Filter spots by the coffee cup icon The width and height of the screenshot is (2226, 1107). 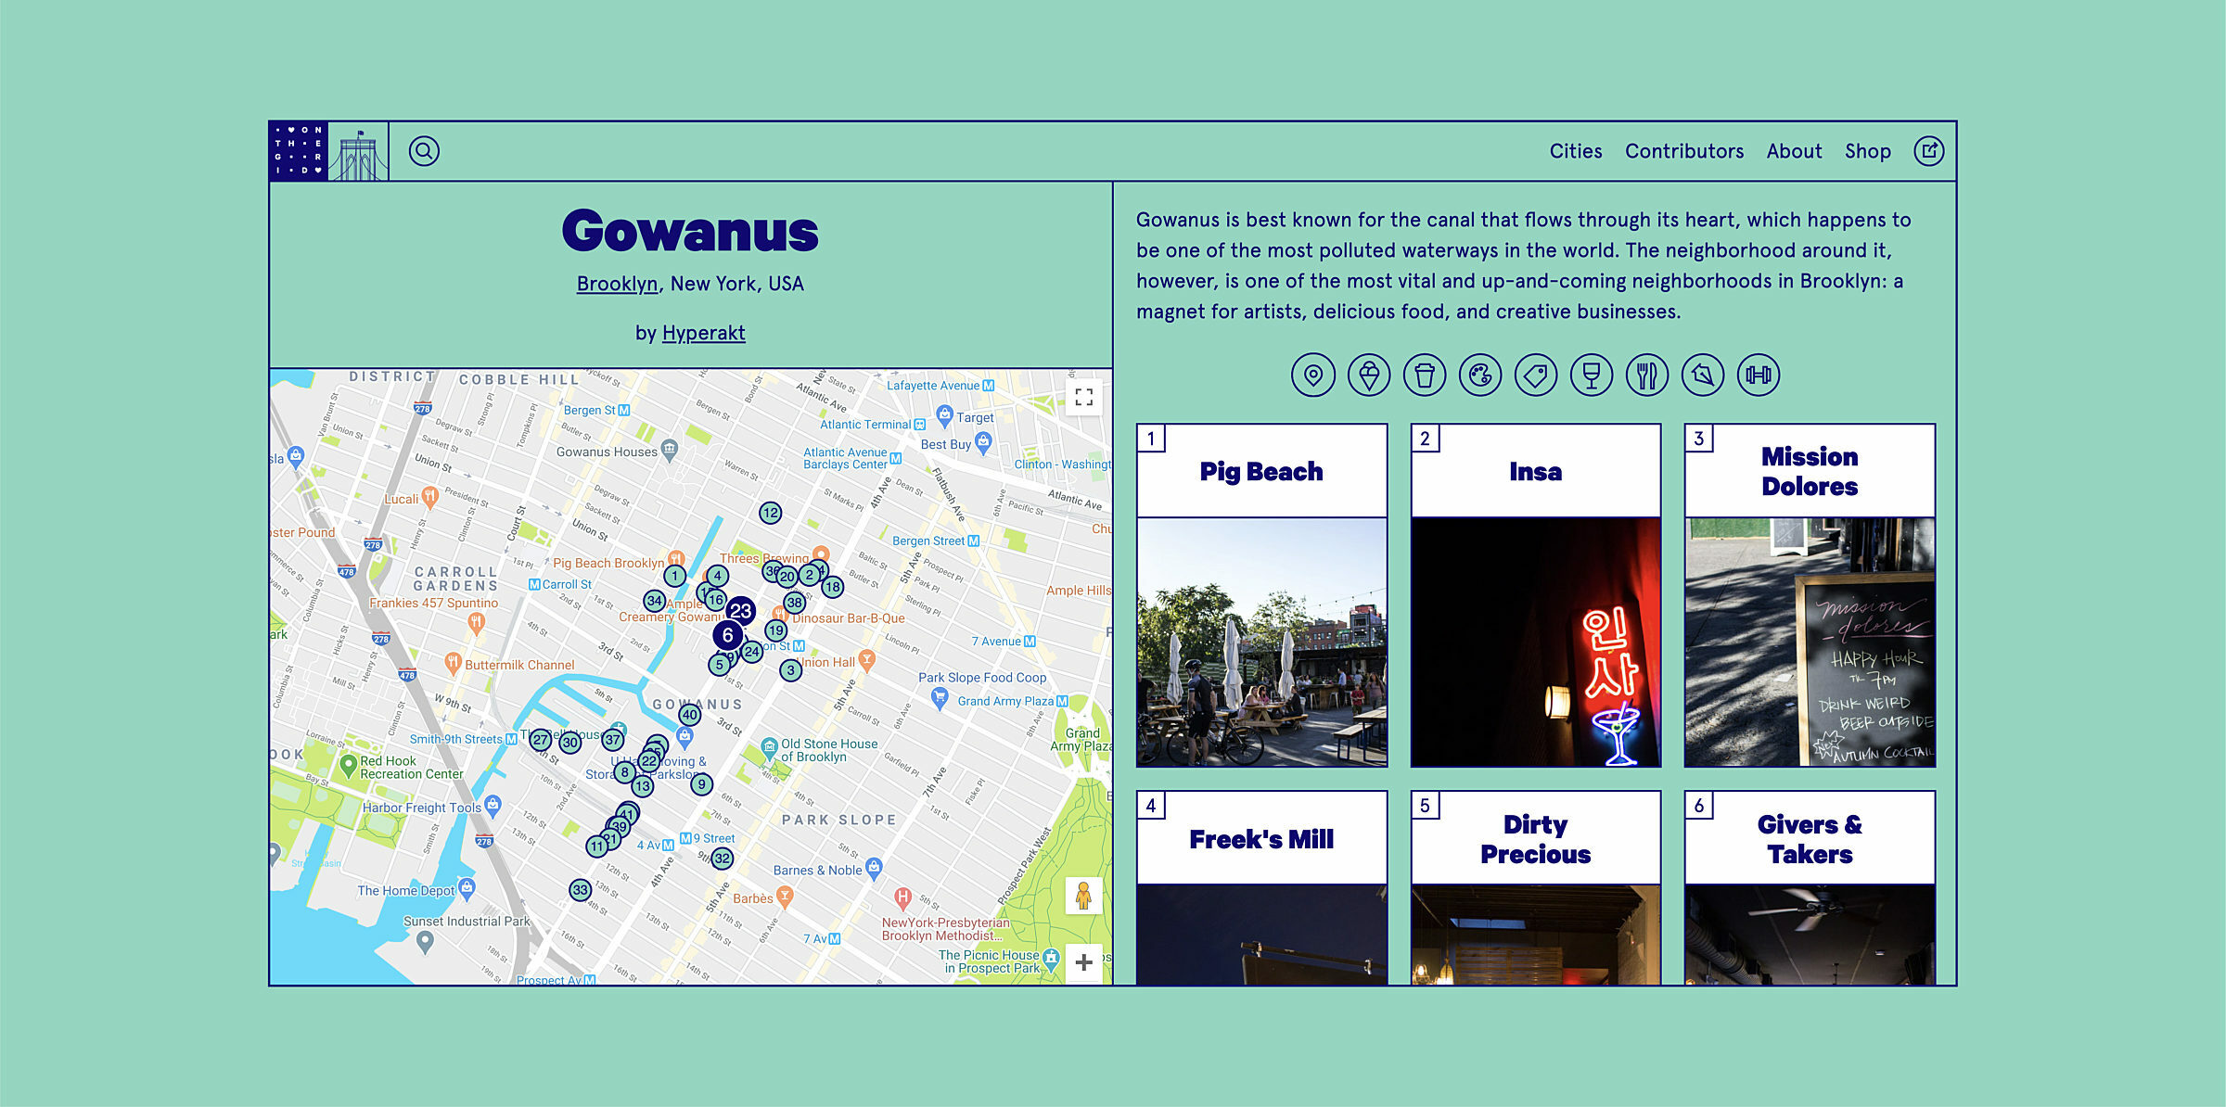[x=1425, y=375]
